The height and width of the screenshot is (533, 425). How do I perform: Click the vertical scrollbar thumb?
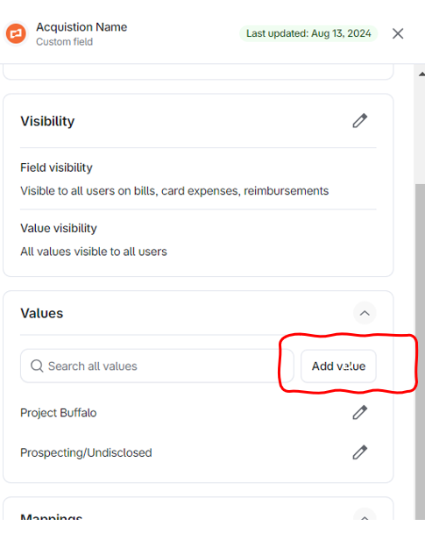(421, 352)
